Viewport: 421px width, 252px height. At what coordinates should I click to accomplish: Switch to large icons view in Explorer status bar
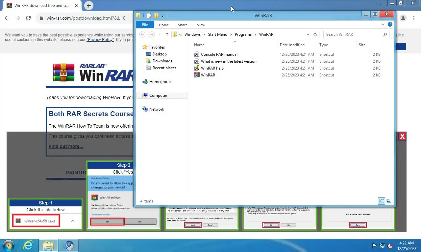tap(389, 201)
